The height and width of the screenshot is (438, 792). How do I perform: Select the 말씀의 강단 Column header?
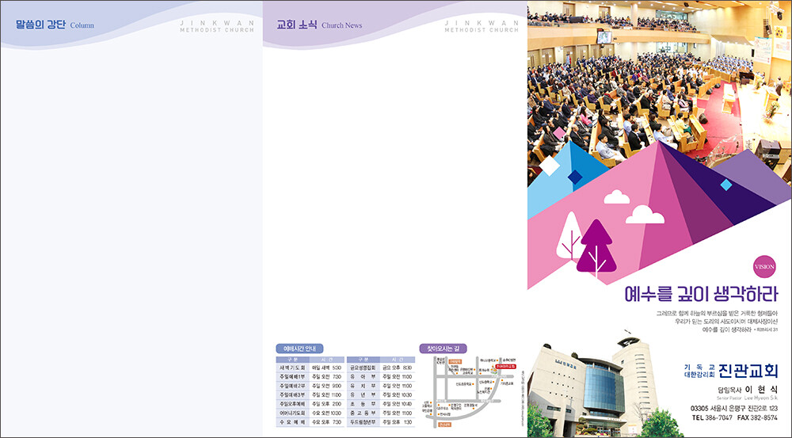pyautogui.click(x=54, y=25)
